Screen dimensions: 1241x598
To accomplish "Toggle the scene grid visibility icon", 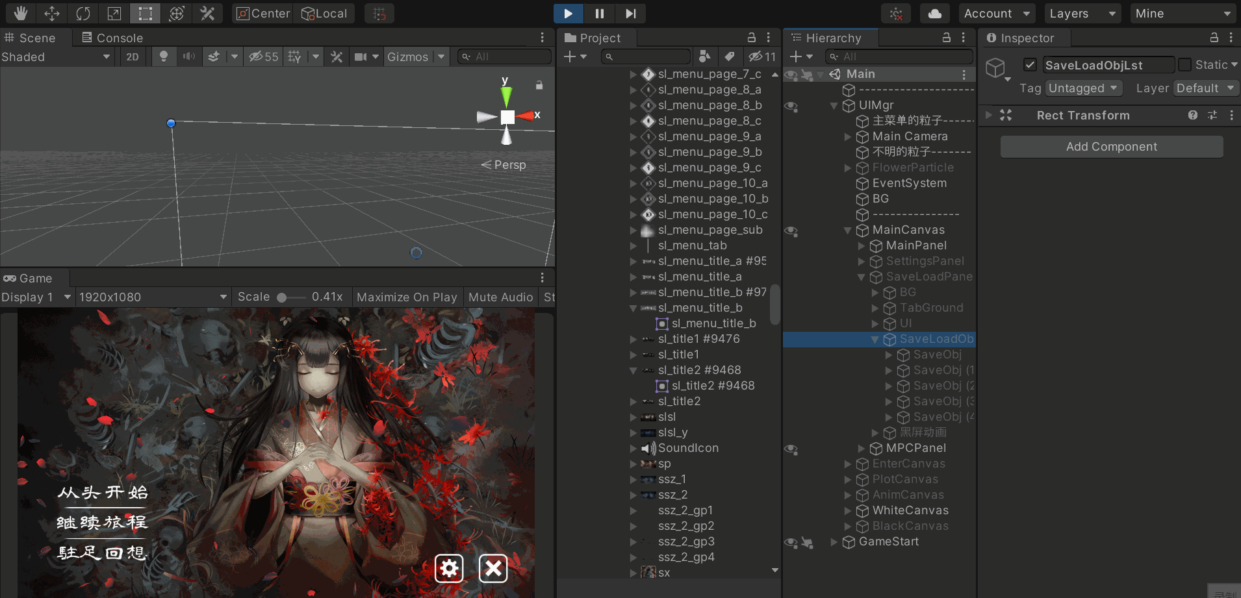I will coord(294,56).
